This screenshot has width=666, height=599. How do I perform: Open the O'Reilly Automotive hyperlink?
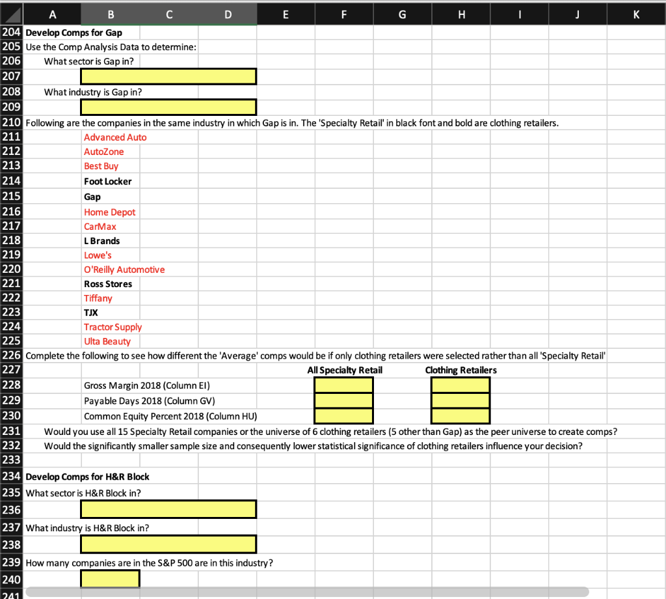click(x=124, y=269)
